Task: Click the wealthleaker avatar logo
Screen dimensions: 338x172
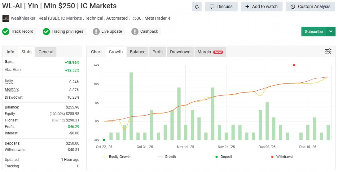Action: coord(6,18)
